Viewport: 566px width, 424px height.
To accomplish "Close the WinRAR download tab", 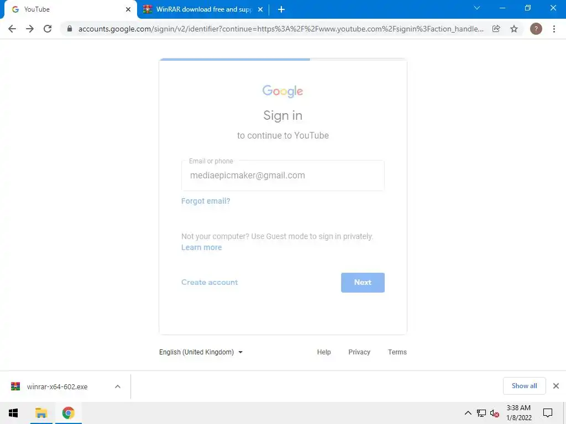I will (x=260, y=9).
